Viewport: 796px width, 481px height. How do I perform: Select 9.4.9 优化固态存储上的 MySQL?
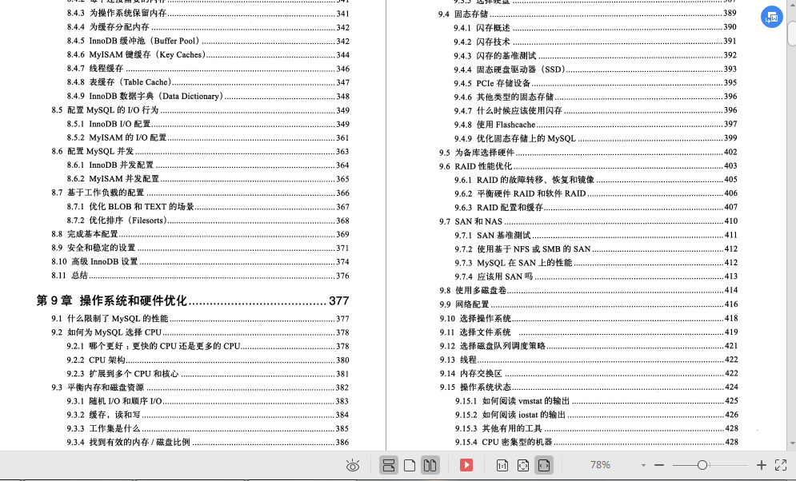[595, 138]
